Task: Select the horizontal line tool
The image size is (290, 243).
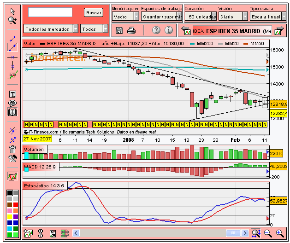Action: click(12, 57)
